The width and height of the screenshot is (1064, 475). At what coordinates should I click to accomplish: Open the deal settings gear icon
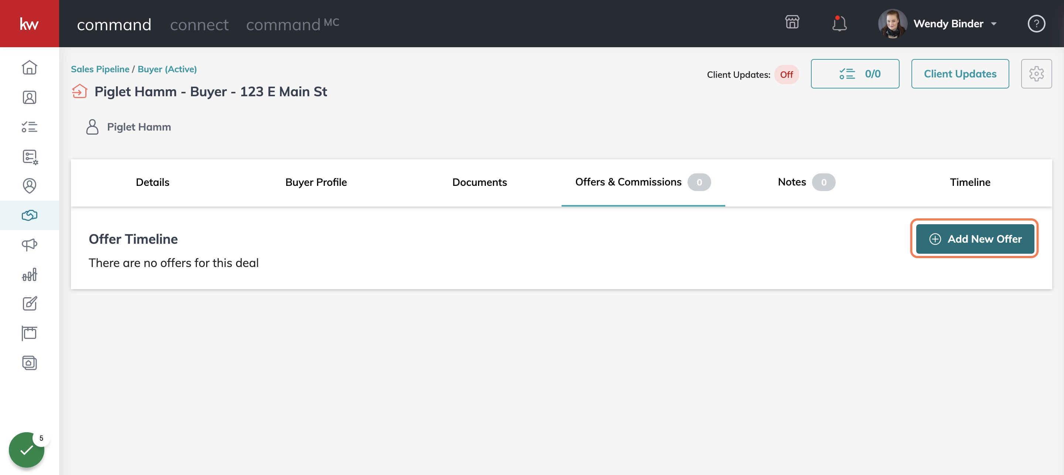(1036, 74)
